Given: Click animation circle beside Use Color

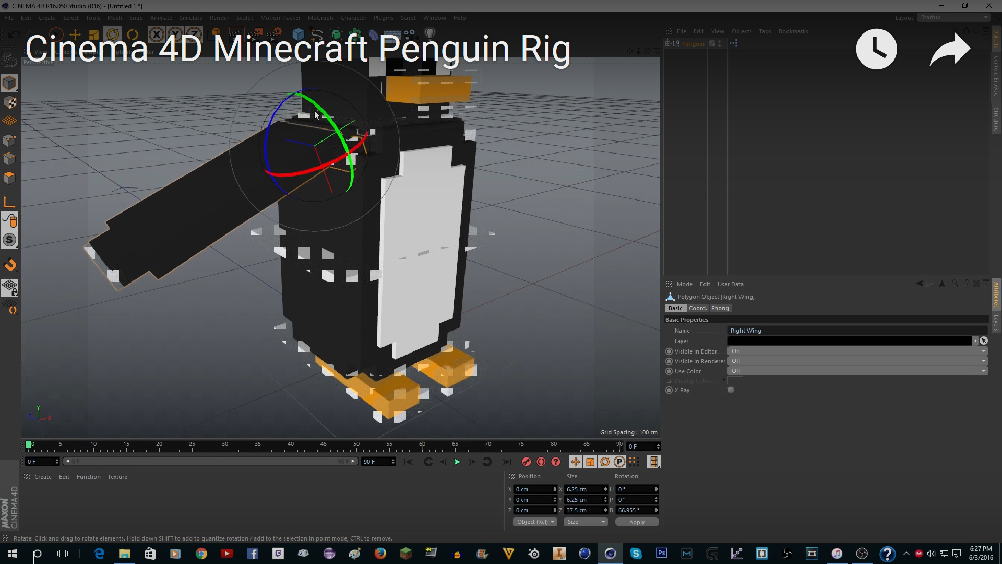Looking at the screenshot, I should pyautogui.click(x=669, y=371).
